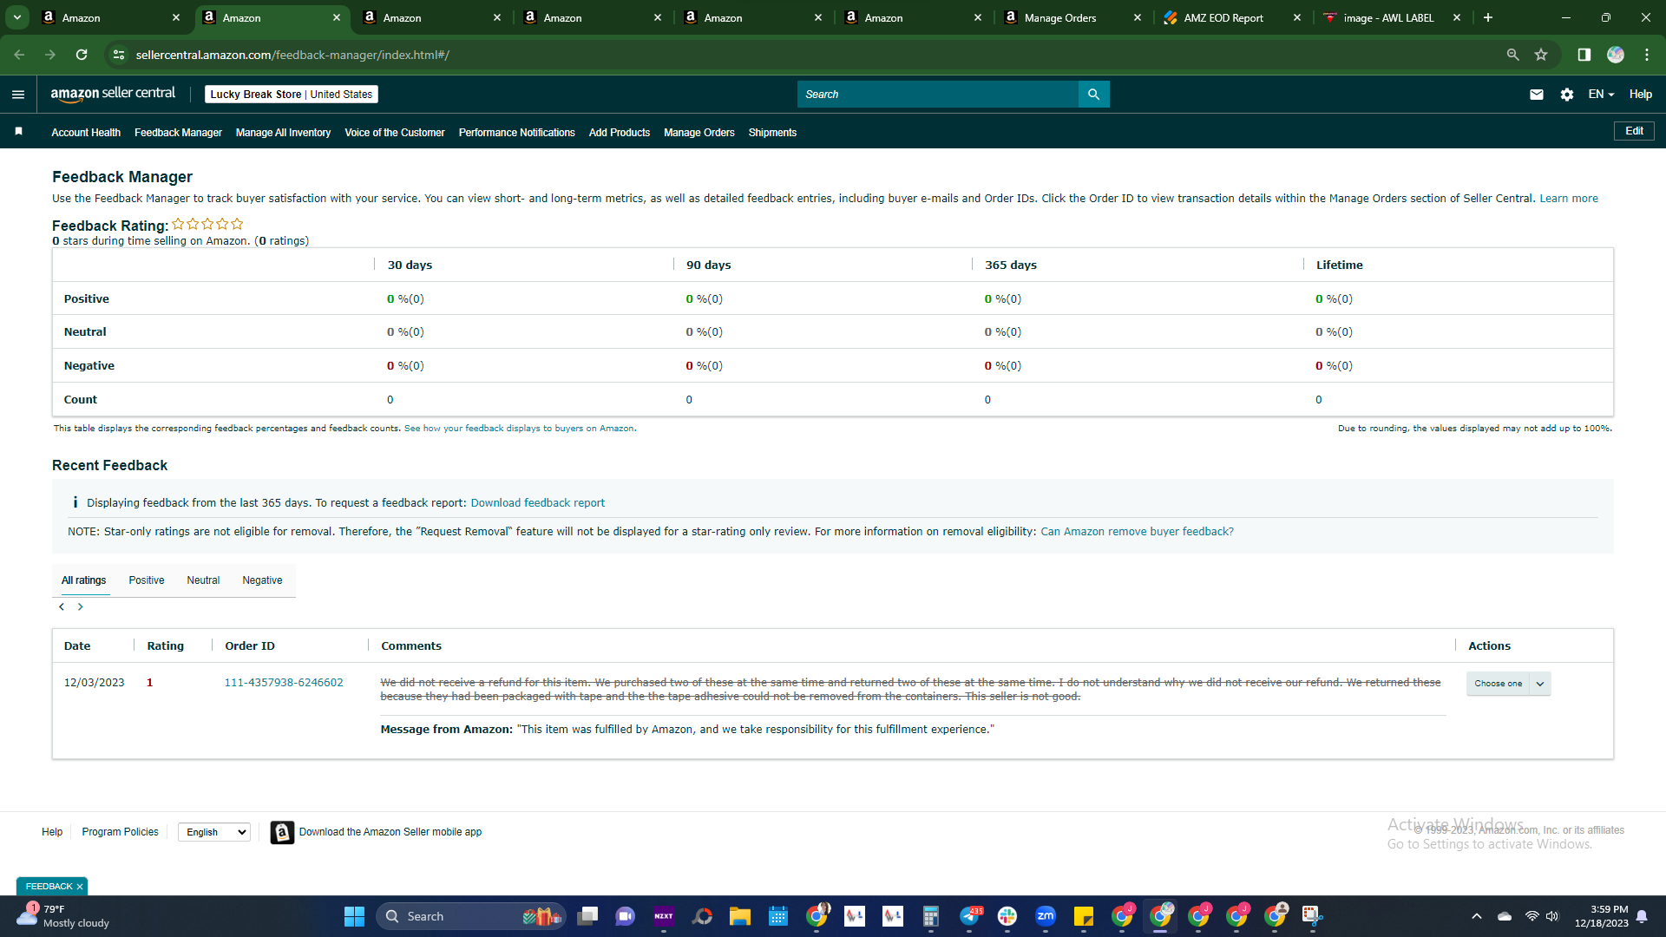
Task: Open the Help link in header
Action: click(1640, 95)
